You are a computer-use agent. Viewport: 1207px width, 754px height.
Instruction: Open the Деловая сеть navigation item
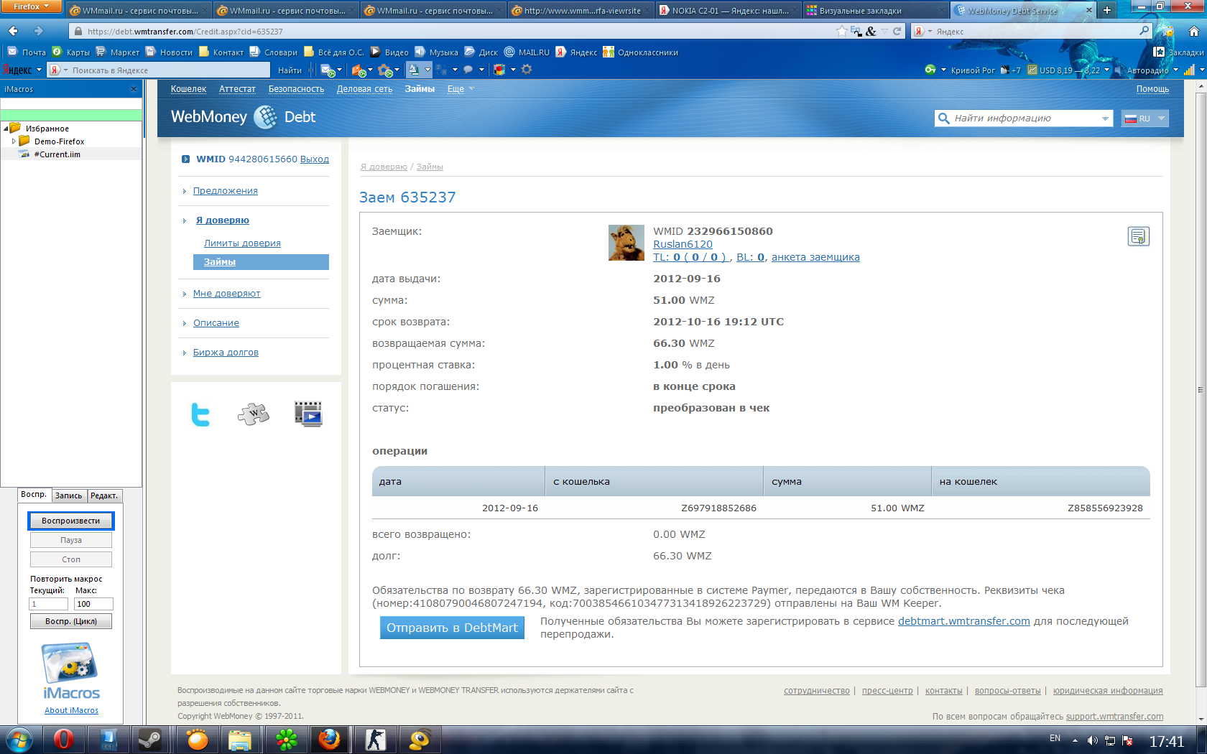tap(364, 89)
